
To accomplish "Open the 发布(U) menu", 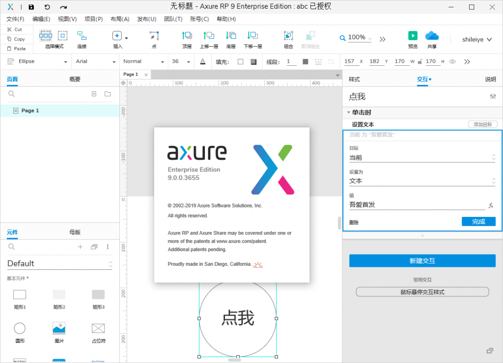I will point(146,19).
